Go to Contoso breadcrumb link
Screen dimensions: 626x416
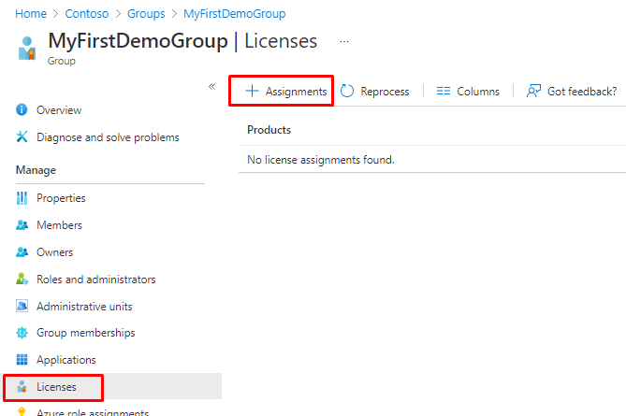(x=86, y=14)
